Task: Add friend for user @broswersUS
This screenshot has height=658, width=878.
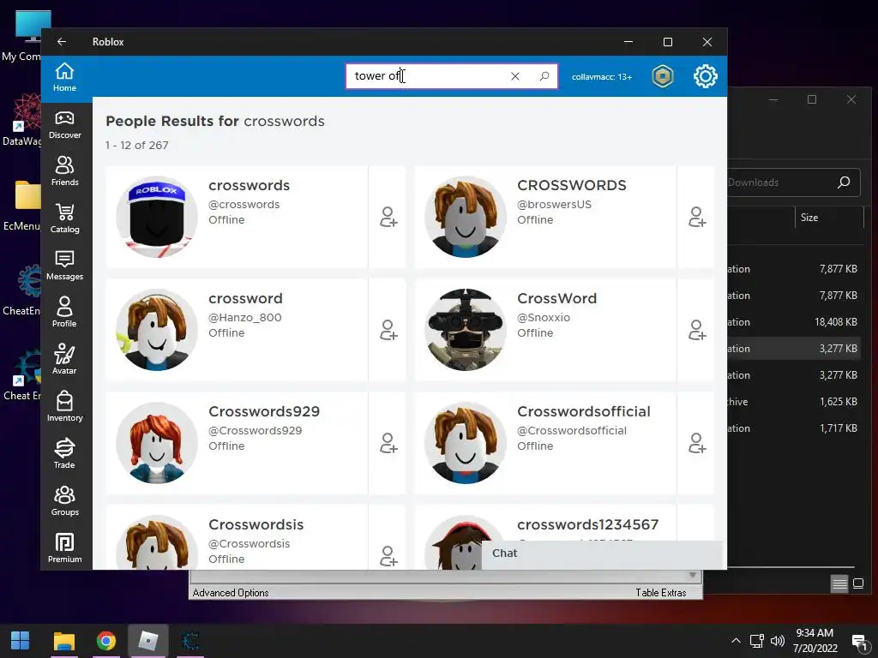Action: point(696,217)
